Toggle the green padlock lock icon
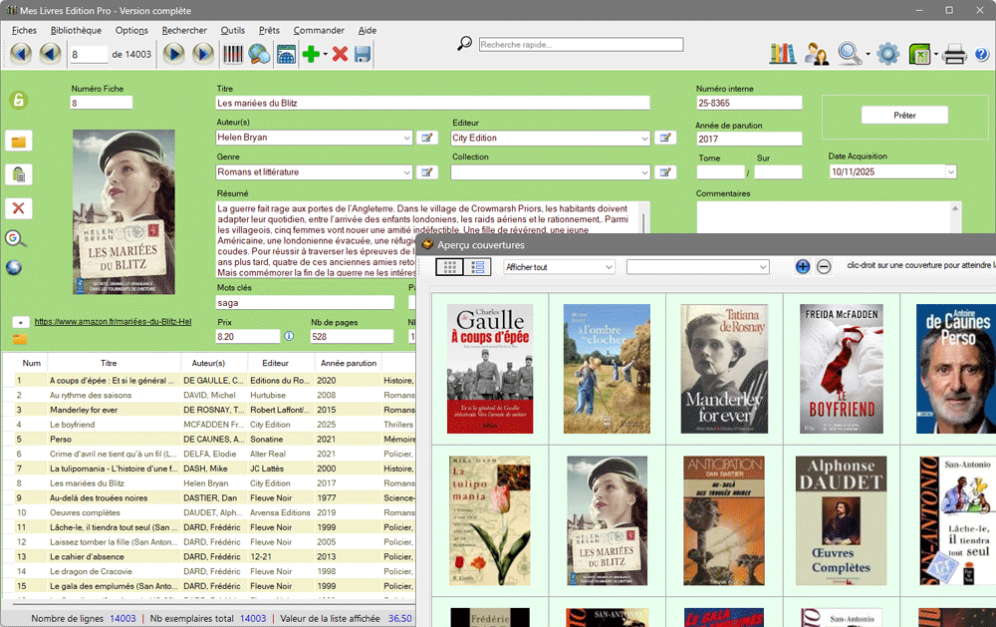This screenshot has width=996, height=627. click(x=18, y=100)
